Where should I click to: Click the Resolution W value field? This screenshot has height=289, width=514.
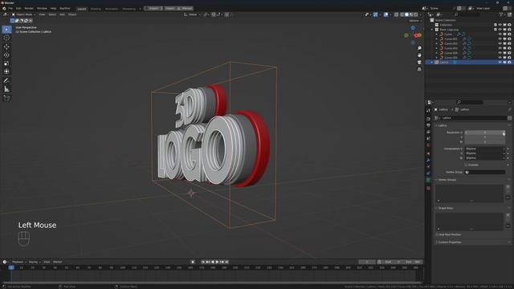[485, 142]
